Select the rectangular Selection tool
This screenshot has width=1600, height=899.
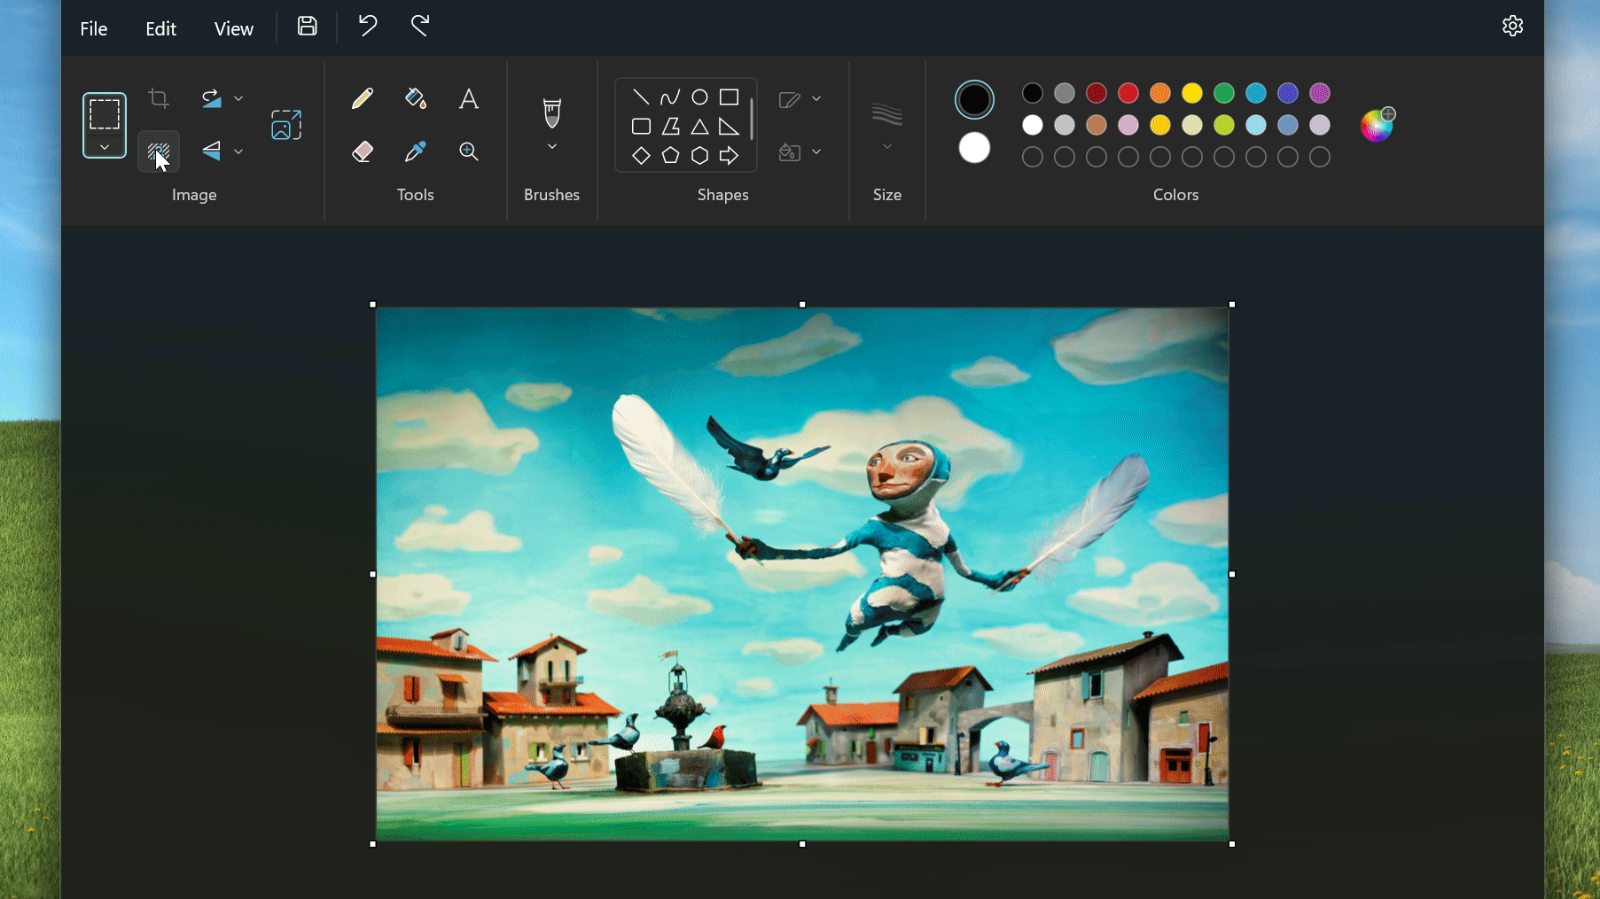click(105, 114)
